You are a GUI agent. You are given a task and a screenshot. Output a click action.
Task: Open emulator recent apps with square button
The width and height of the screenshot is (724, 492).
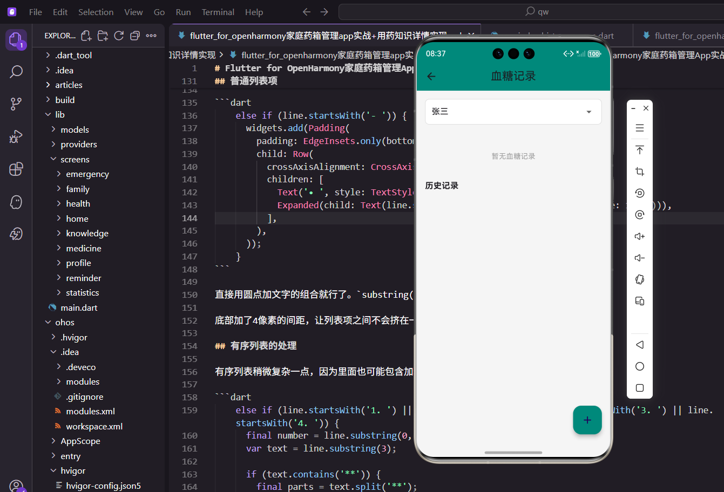coord(639,387)
